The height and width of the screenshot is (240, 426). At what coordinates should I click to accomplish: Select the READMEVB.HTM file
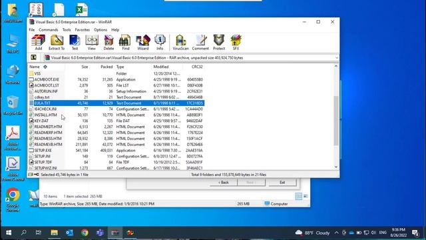tap(116, 145)
